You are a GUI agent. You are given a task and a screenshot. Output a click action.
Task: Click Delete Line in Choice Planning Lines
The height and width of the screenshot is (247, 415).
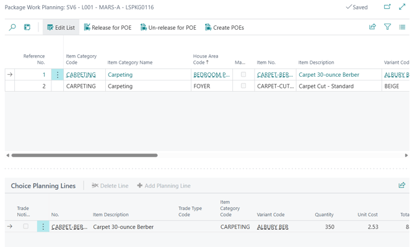pyautogui.click(x=110, y=186)
